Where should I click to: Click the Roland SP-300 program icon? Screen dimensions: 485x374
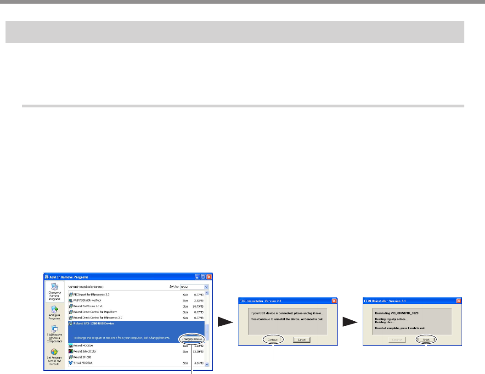[71, 357]
